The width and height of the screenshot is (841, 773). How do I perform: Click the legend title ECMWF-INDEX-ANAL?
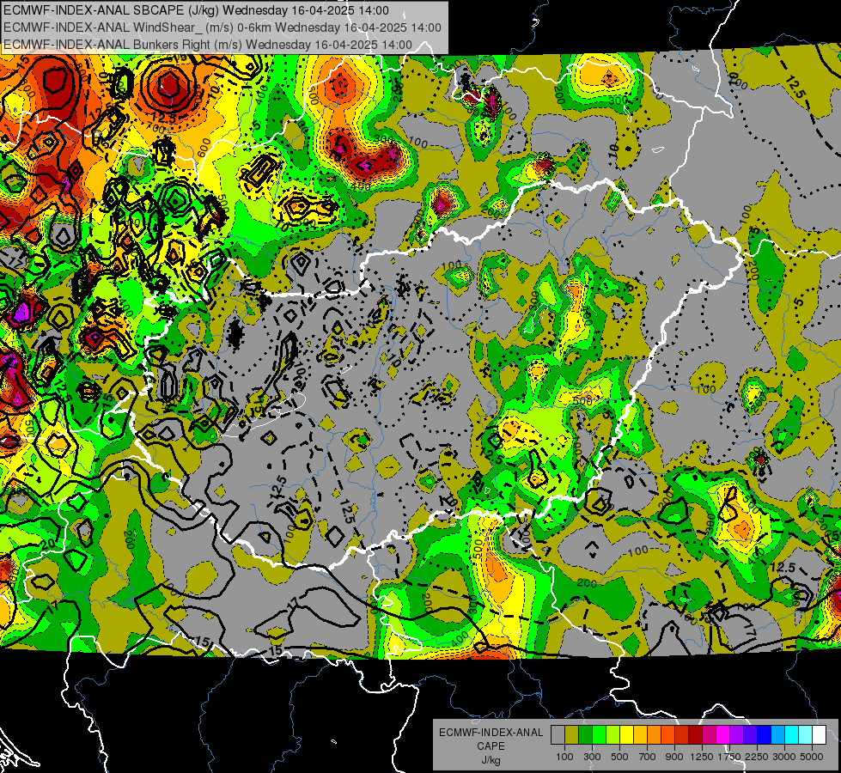pyautogui.click(x=491, y=733)
